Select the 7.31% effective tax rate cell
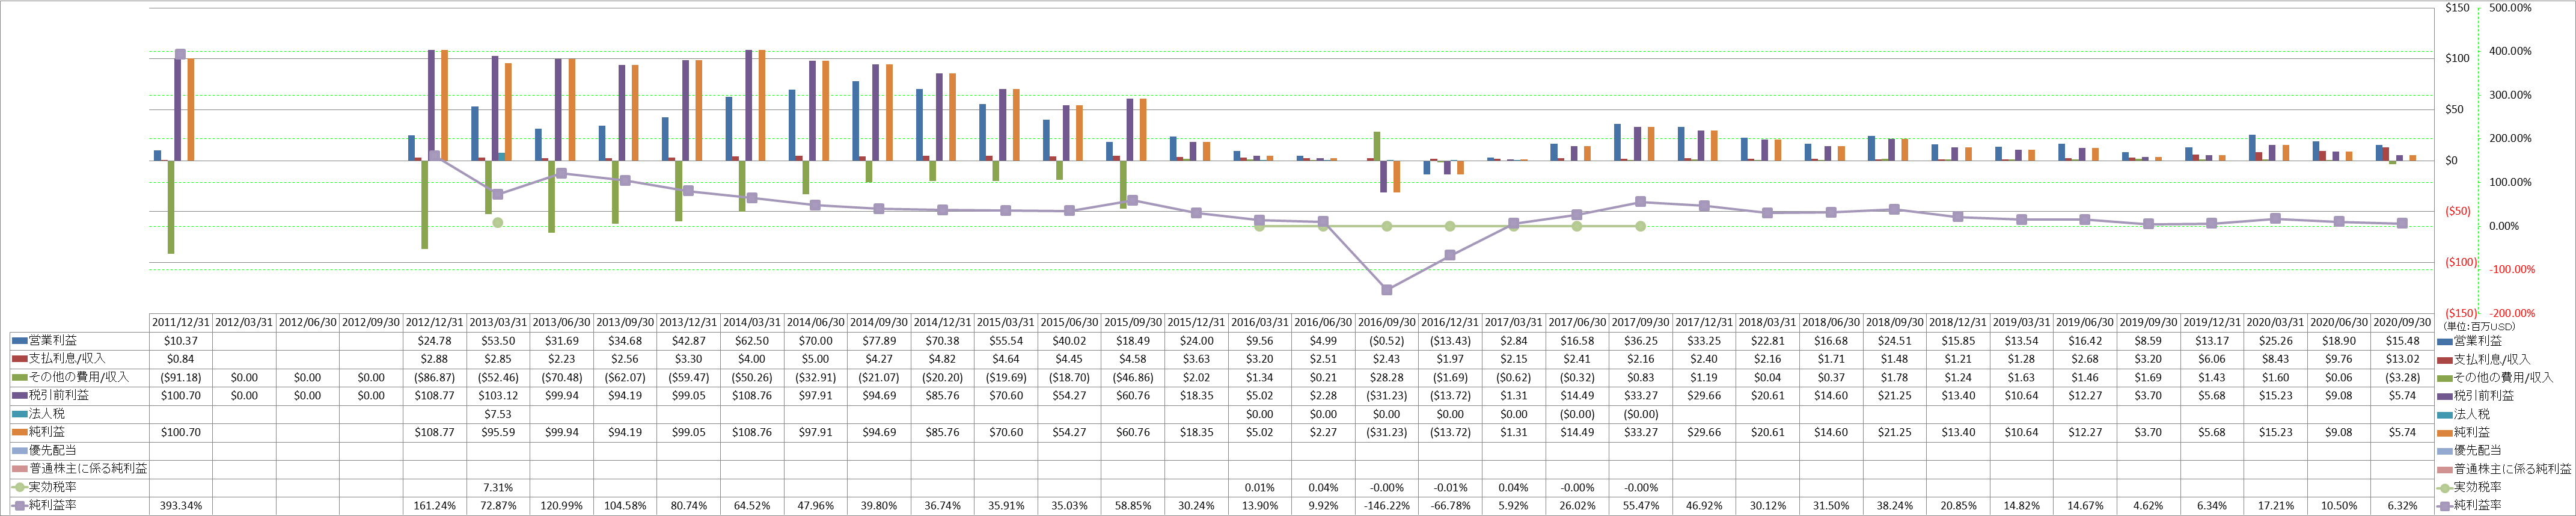Viewport: 2576px width, 516px height. 498,487
